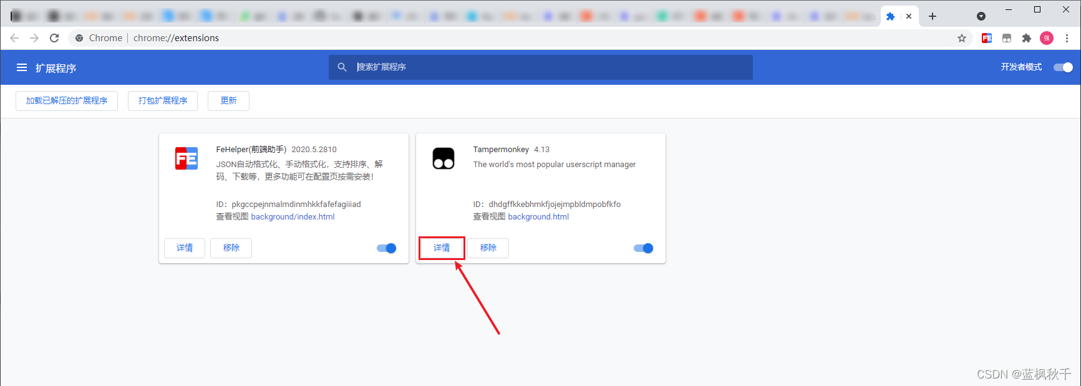The image size is (1081, 386).
Task: Select FeHelper ID pkgccpejnmalmdinmhkkfafefagiiiad text
Action: [296, 204]
